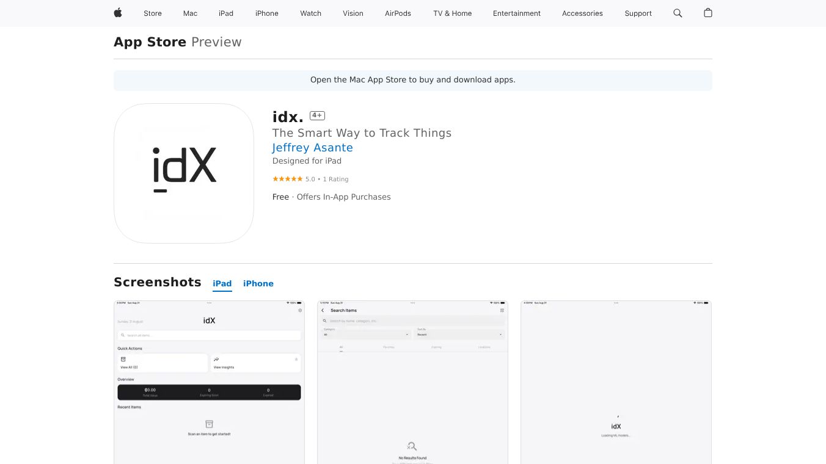Open the idX home screen screenshot
Screen dimensions: 826x464
coord(209,382)
